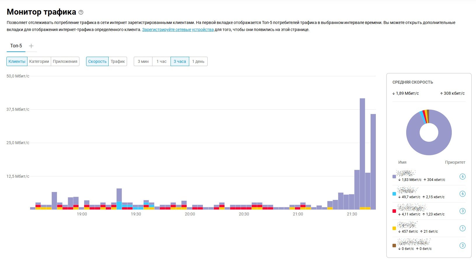Click the tallest bar in the chart
476x266 pixels.
click(x=362, y=152)
